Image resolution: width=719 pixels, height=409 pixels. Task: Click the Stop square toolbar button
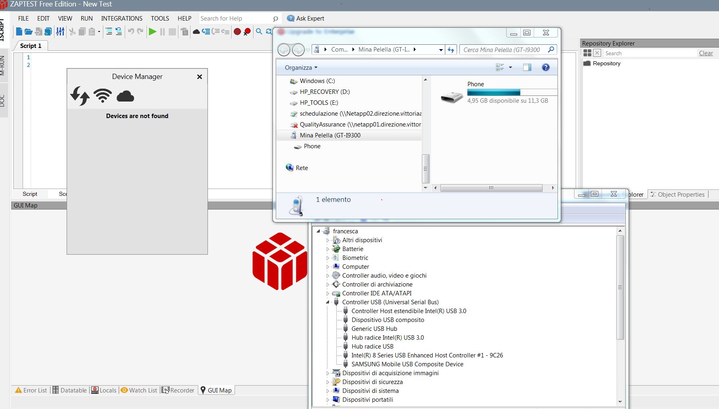click(172, 31)
